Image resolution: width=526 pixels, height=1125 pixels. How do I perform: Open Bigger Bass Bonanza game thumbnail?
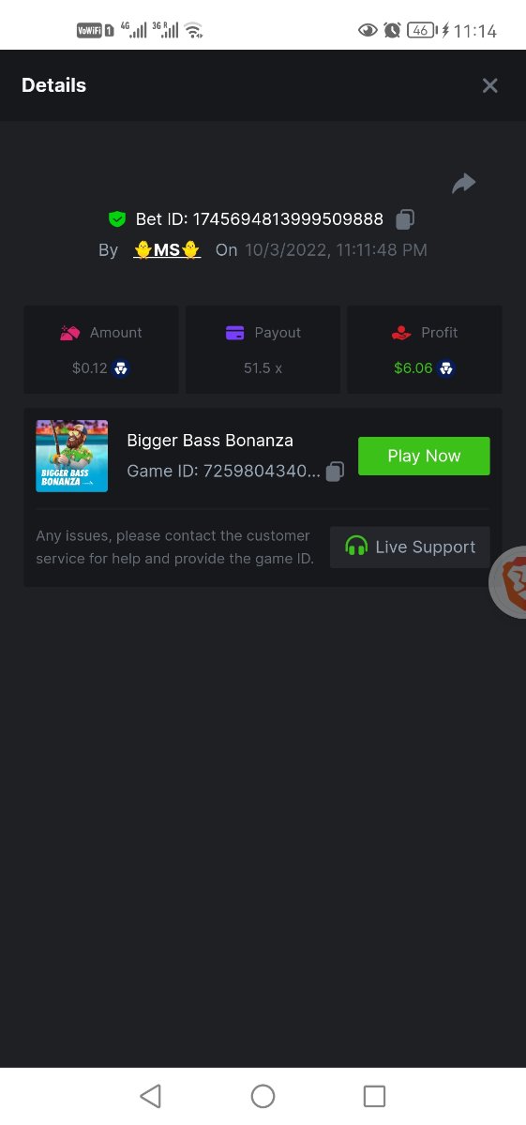(x=72, y=456)
